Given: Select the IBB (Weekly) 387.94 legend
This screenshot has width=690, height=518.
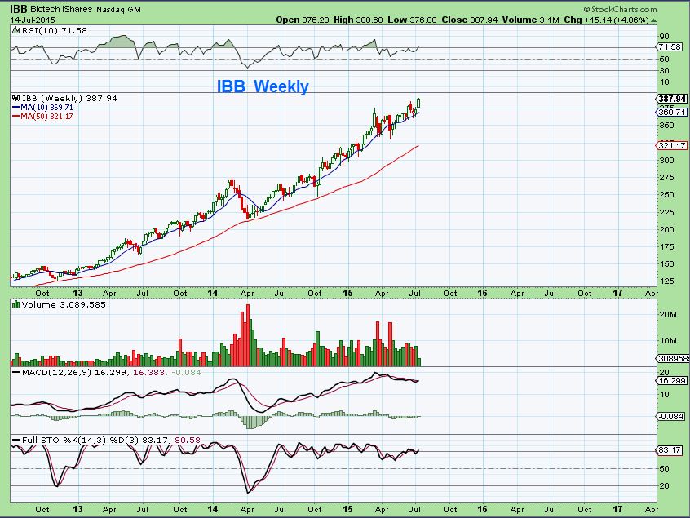Looking at the screenshot, I should (x=69, y=98).
